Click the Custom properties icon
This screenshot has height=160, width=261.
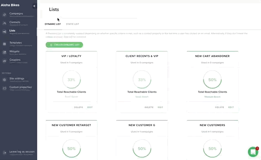pyautogui.click(x=4, y=89)
